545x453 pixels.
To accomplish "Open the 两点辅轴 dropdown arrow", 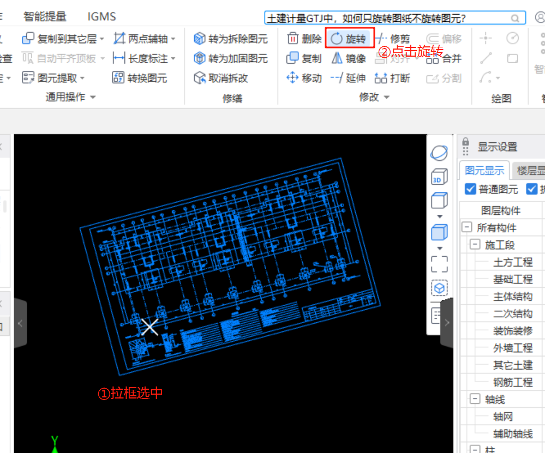I will click(173, 39).
